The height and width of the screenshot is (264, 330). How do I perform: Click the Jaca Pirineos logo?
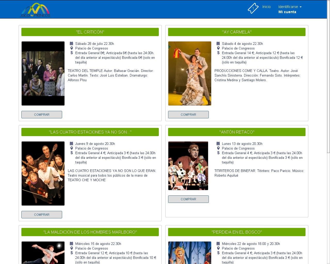click(35, 10)
